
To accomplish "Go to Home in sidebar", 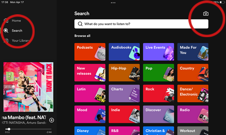I will (x=16, y=21).
